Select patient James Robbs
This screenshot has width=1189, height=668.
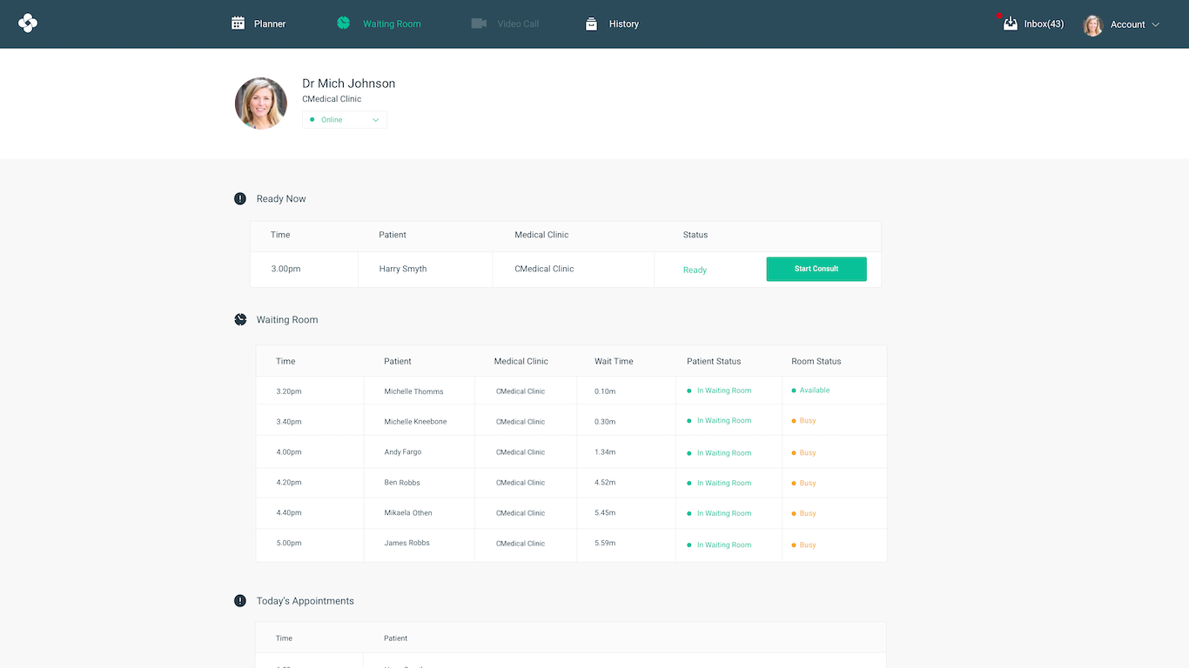pos(406,543)
